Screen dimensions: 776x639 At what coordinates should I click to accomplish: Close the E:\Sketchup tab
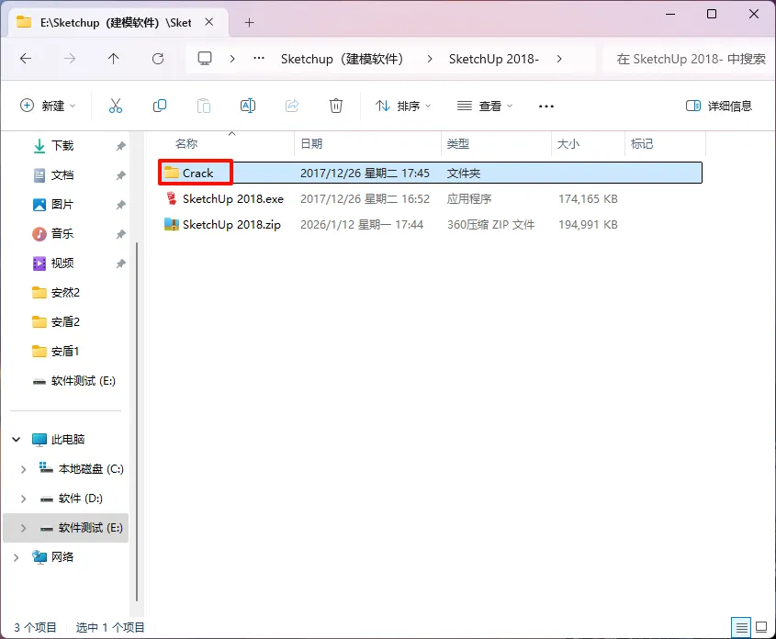(x=209, y=22)
